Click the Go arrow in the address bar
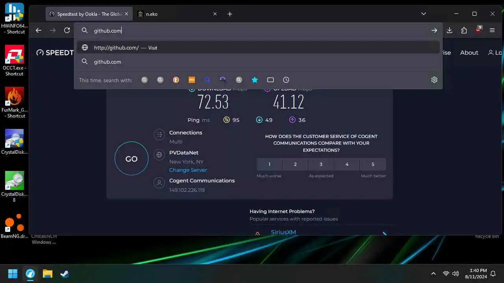 (x=434, y=30)
